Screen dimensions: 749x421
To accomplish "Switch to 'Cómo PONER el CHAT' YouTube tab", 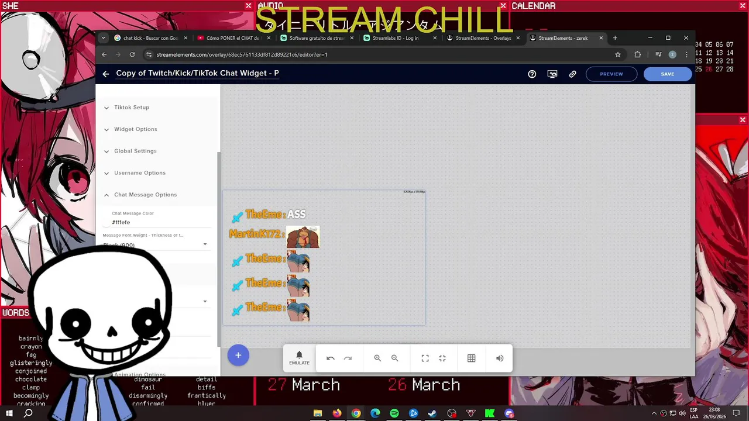I will click(234, 38).
